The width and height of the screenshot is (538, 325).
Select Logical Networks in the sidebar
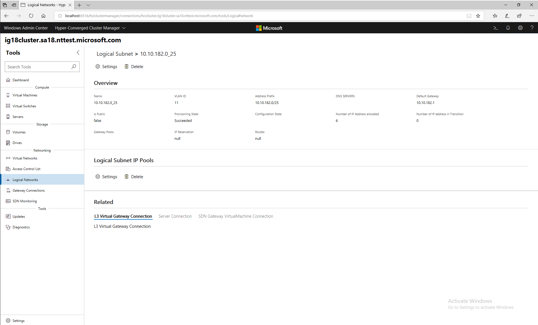[x=42, y=180]
